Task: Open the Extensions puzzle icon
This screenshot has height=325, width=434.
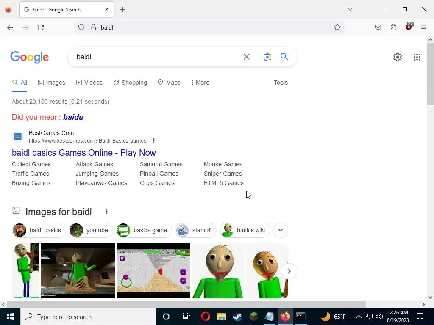Action: tap(393, 28)
